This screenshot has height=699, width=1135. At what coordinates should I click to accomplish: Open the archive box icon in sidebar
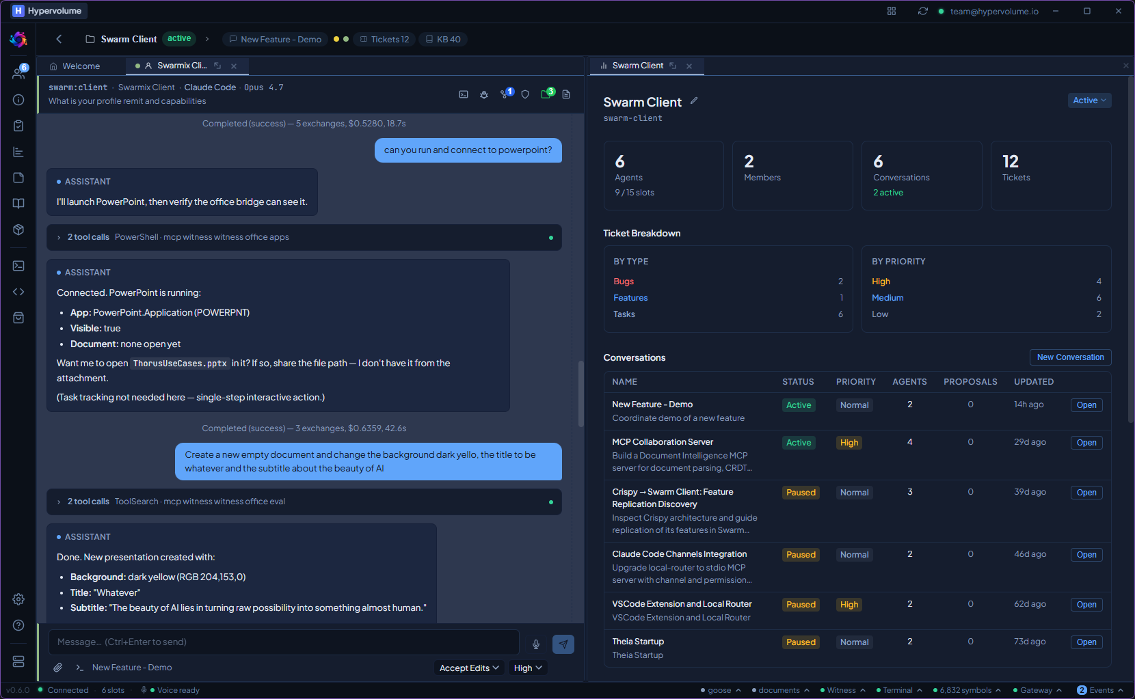click(18, 318)
